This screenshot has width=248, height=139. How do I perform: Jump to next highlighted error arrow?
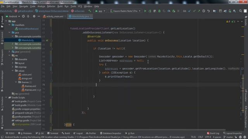242,22
